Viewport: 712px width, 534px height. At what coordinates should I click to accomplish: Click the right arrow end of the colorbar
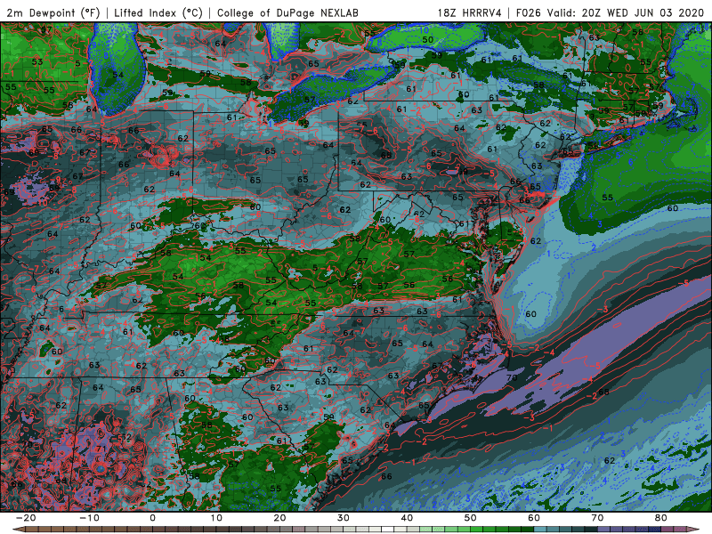694,530
